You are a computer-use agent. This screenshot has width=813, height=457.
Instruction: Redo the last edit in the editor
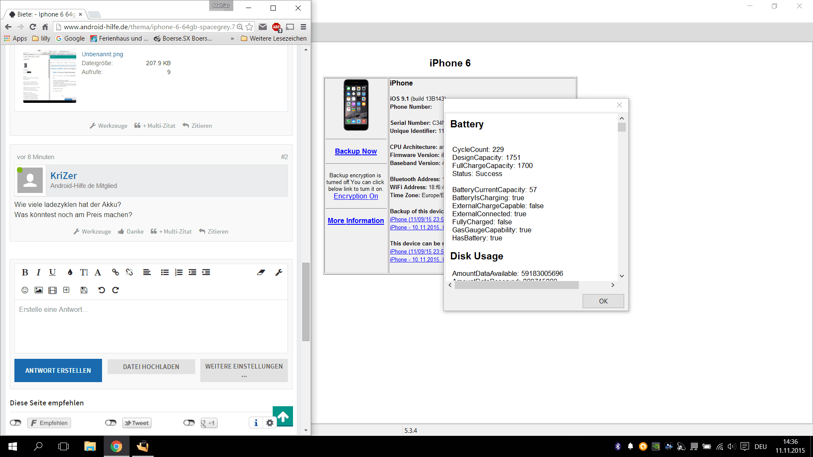click(116, 290)
